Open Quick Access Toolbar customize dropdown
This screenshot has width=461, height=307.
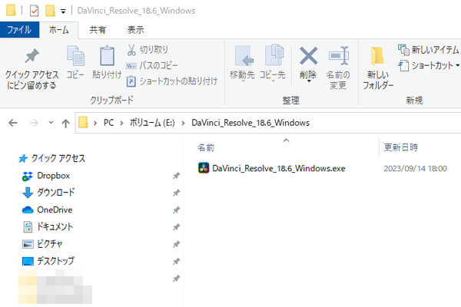point(63,12)
